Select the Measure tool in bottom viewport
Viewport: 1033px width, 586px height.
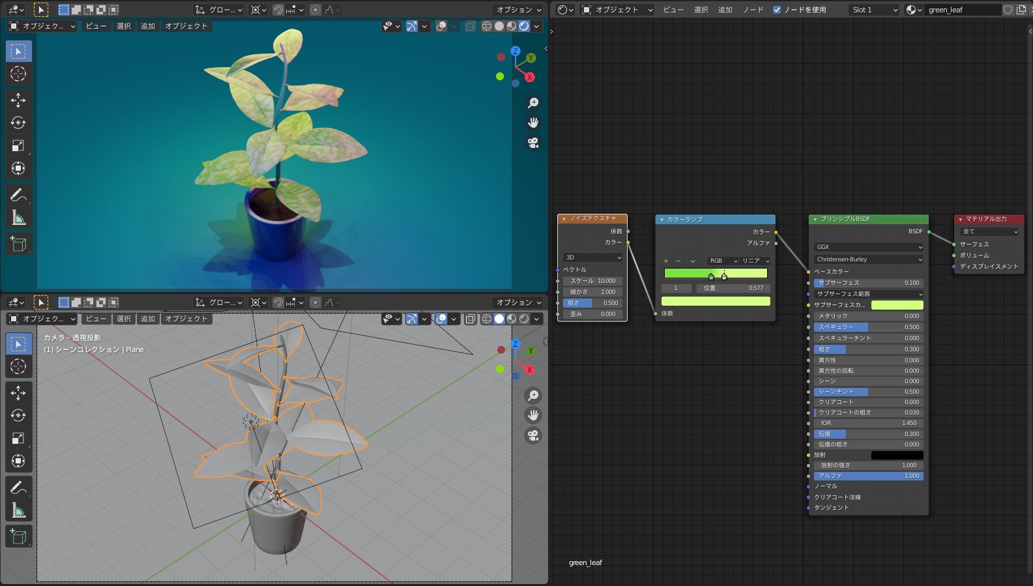pyautogui.click(x=18, y=510)
